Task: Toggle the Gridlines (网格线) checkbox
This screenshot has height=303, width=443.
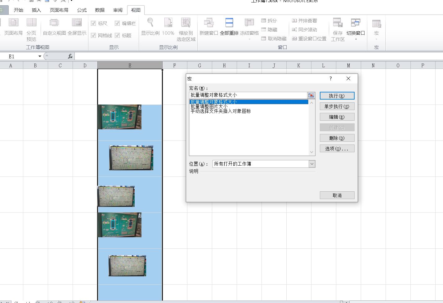Action: pyautogui.click(x=93, y=35)
